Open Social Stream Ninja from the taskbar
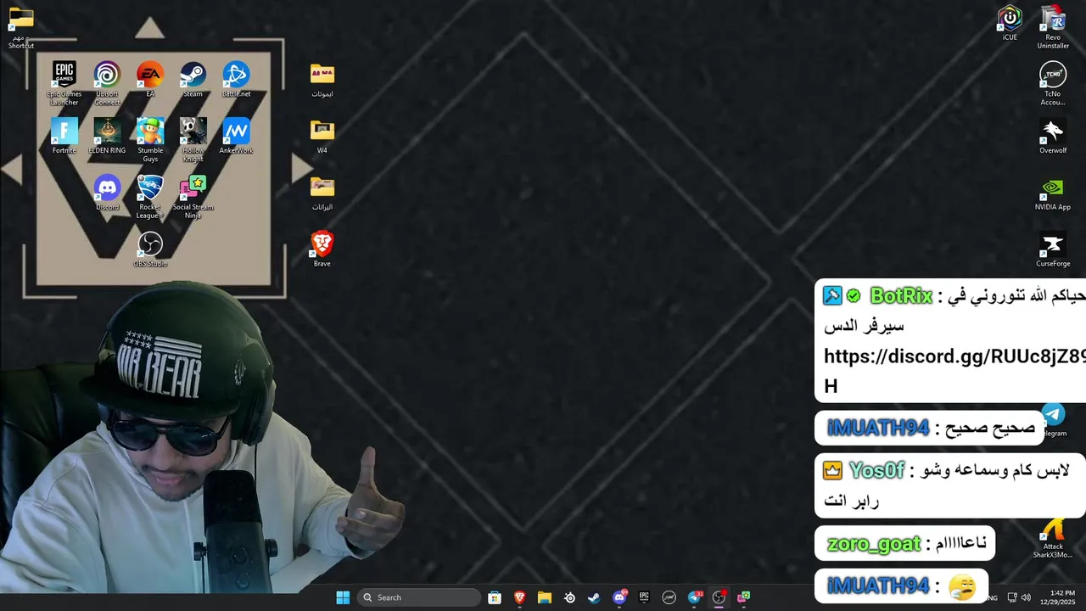Viewport: 1086px width, 611px height. 743,597
